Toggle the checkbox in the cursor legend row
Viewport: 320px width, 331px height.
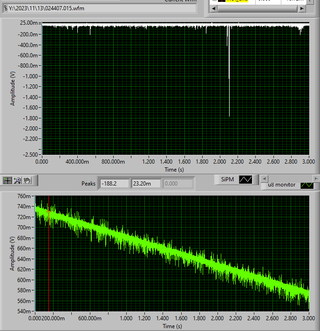[214, 0]
